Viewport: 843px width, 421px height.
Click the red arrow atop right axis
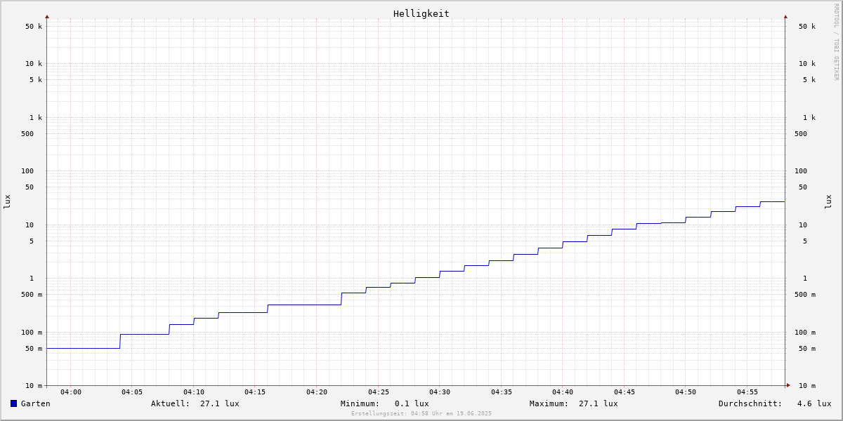click(x=785, y=16)
